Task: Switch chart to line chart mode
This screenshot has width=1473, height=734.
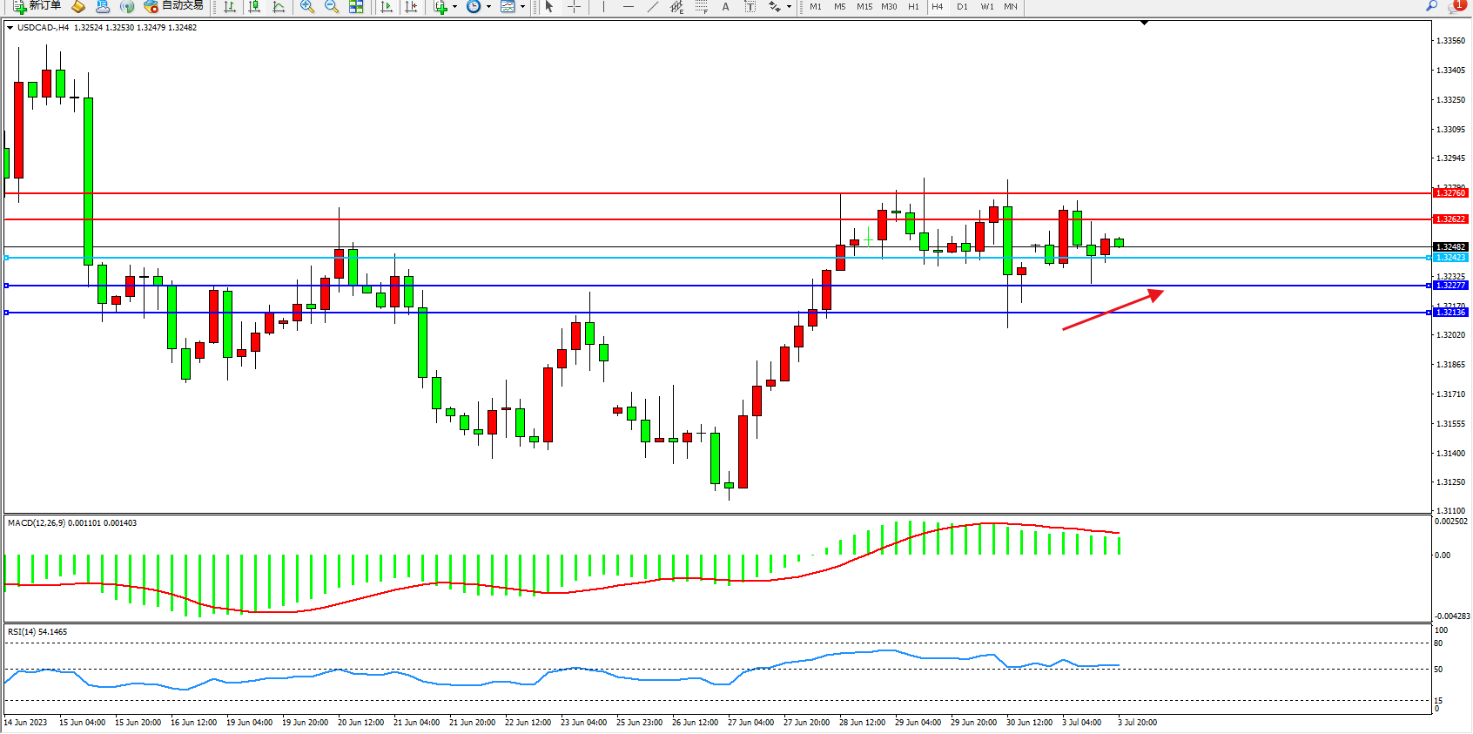Action: pos(279,7)
